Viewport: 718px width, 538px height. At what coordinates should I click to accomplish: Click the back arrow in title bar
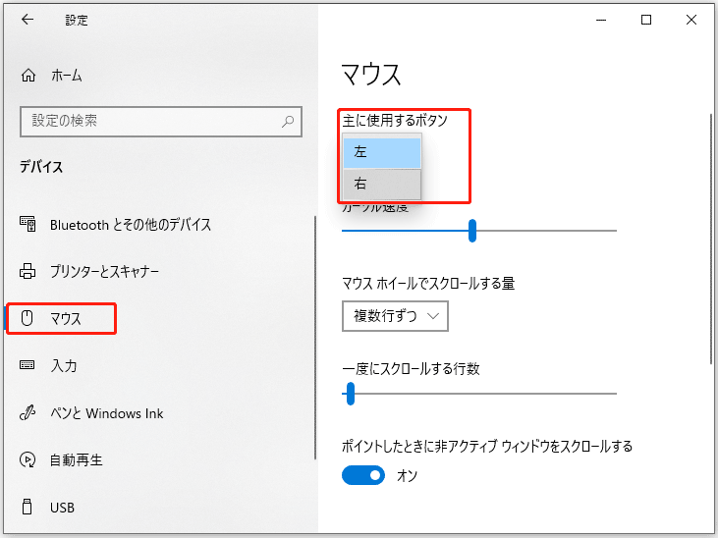point(28,20)
